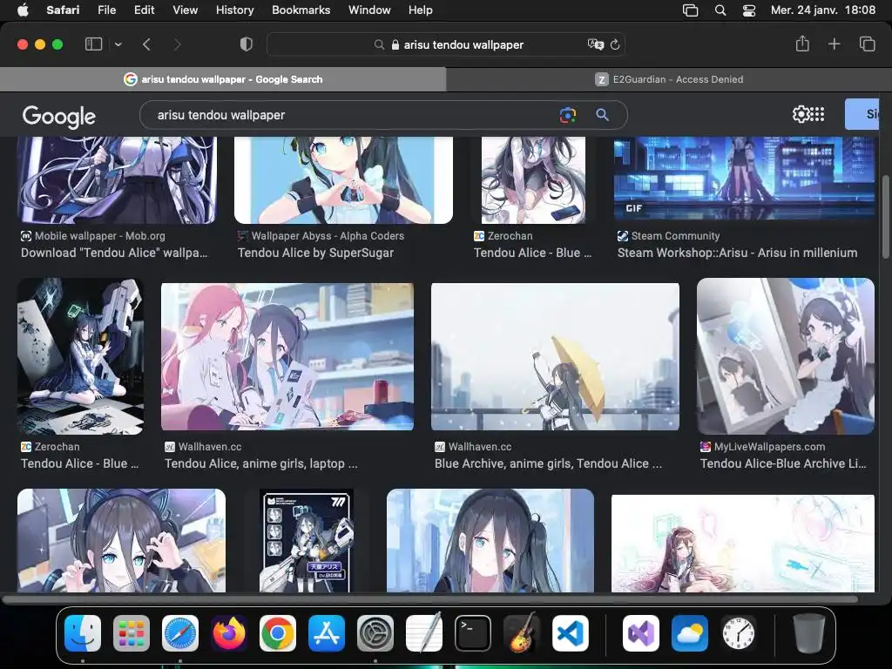The image size is (892, 669).
Task: Open the Share button in Safari toolbar
Action: pyautogui.click(x=802, y=44)
